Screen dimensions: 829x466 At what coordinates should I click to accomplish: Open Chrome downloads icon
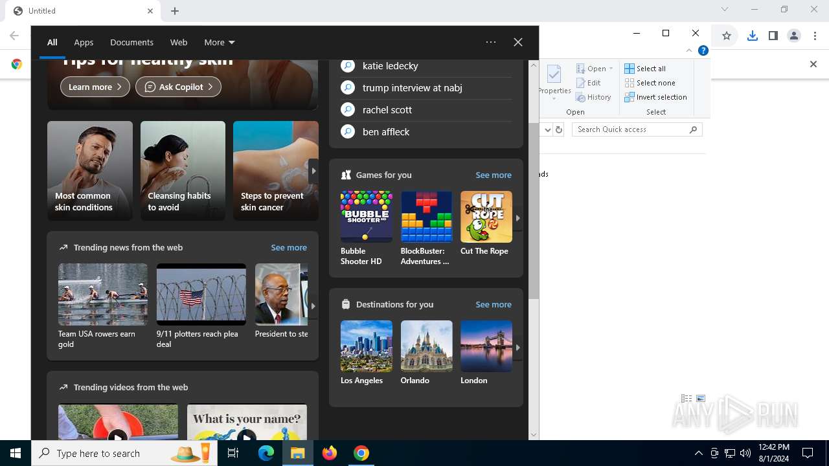[753, 36]
